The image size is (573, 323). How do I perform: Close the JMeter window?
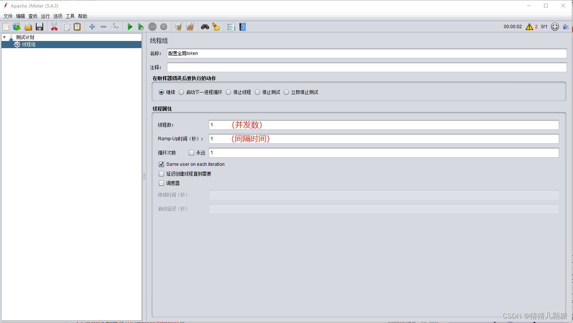[563, 6]
